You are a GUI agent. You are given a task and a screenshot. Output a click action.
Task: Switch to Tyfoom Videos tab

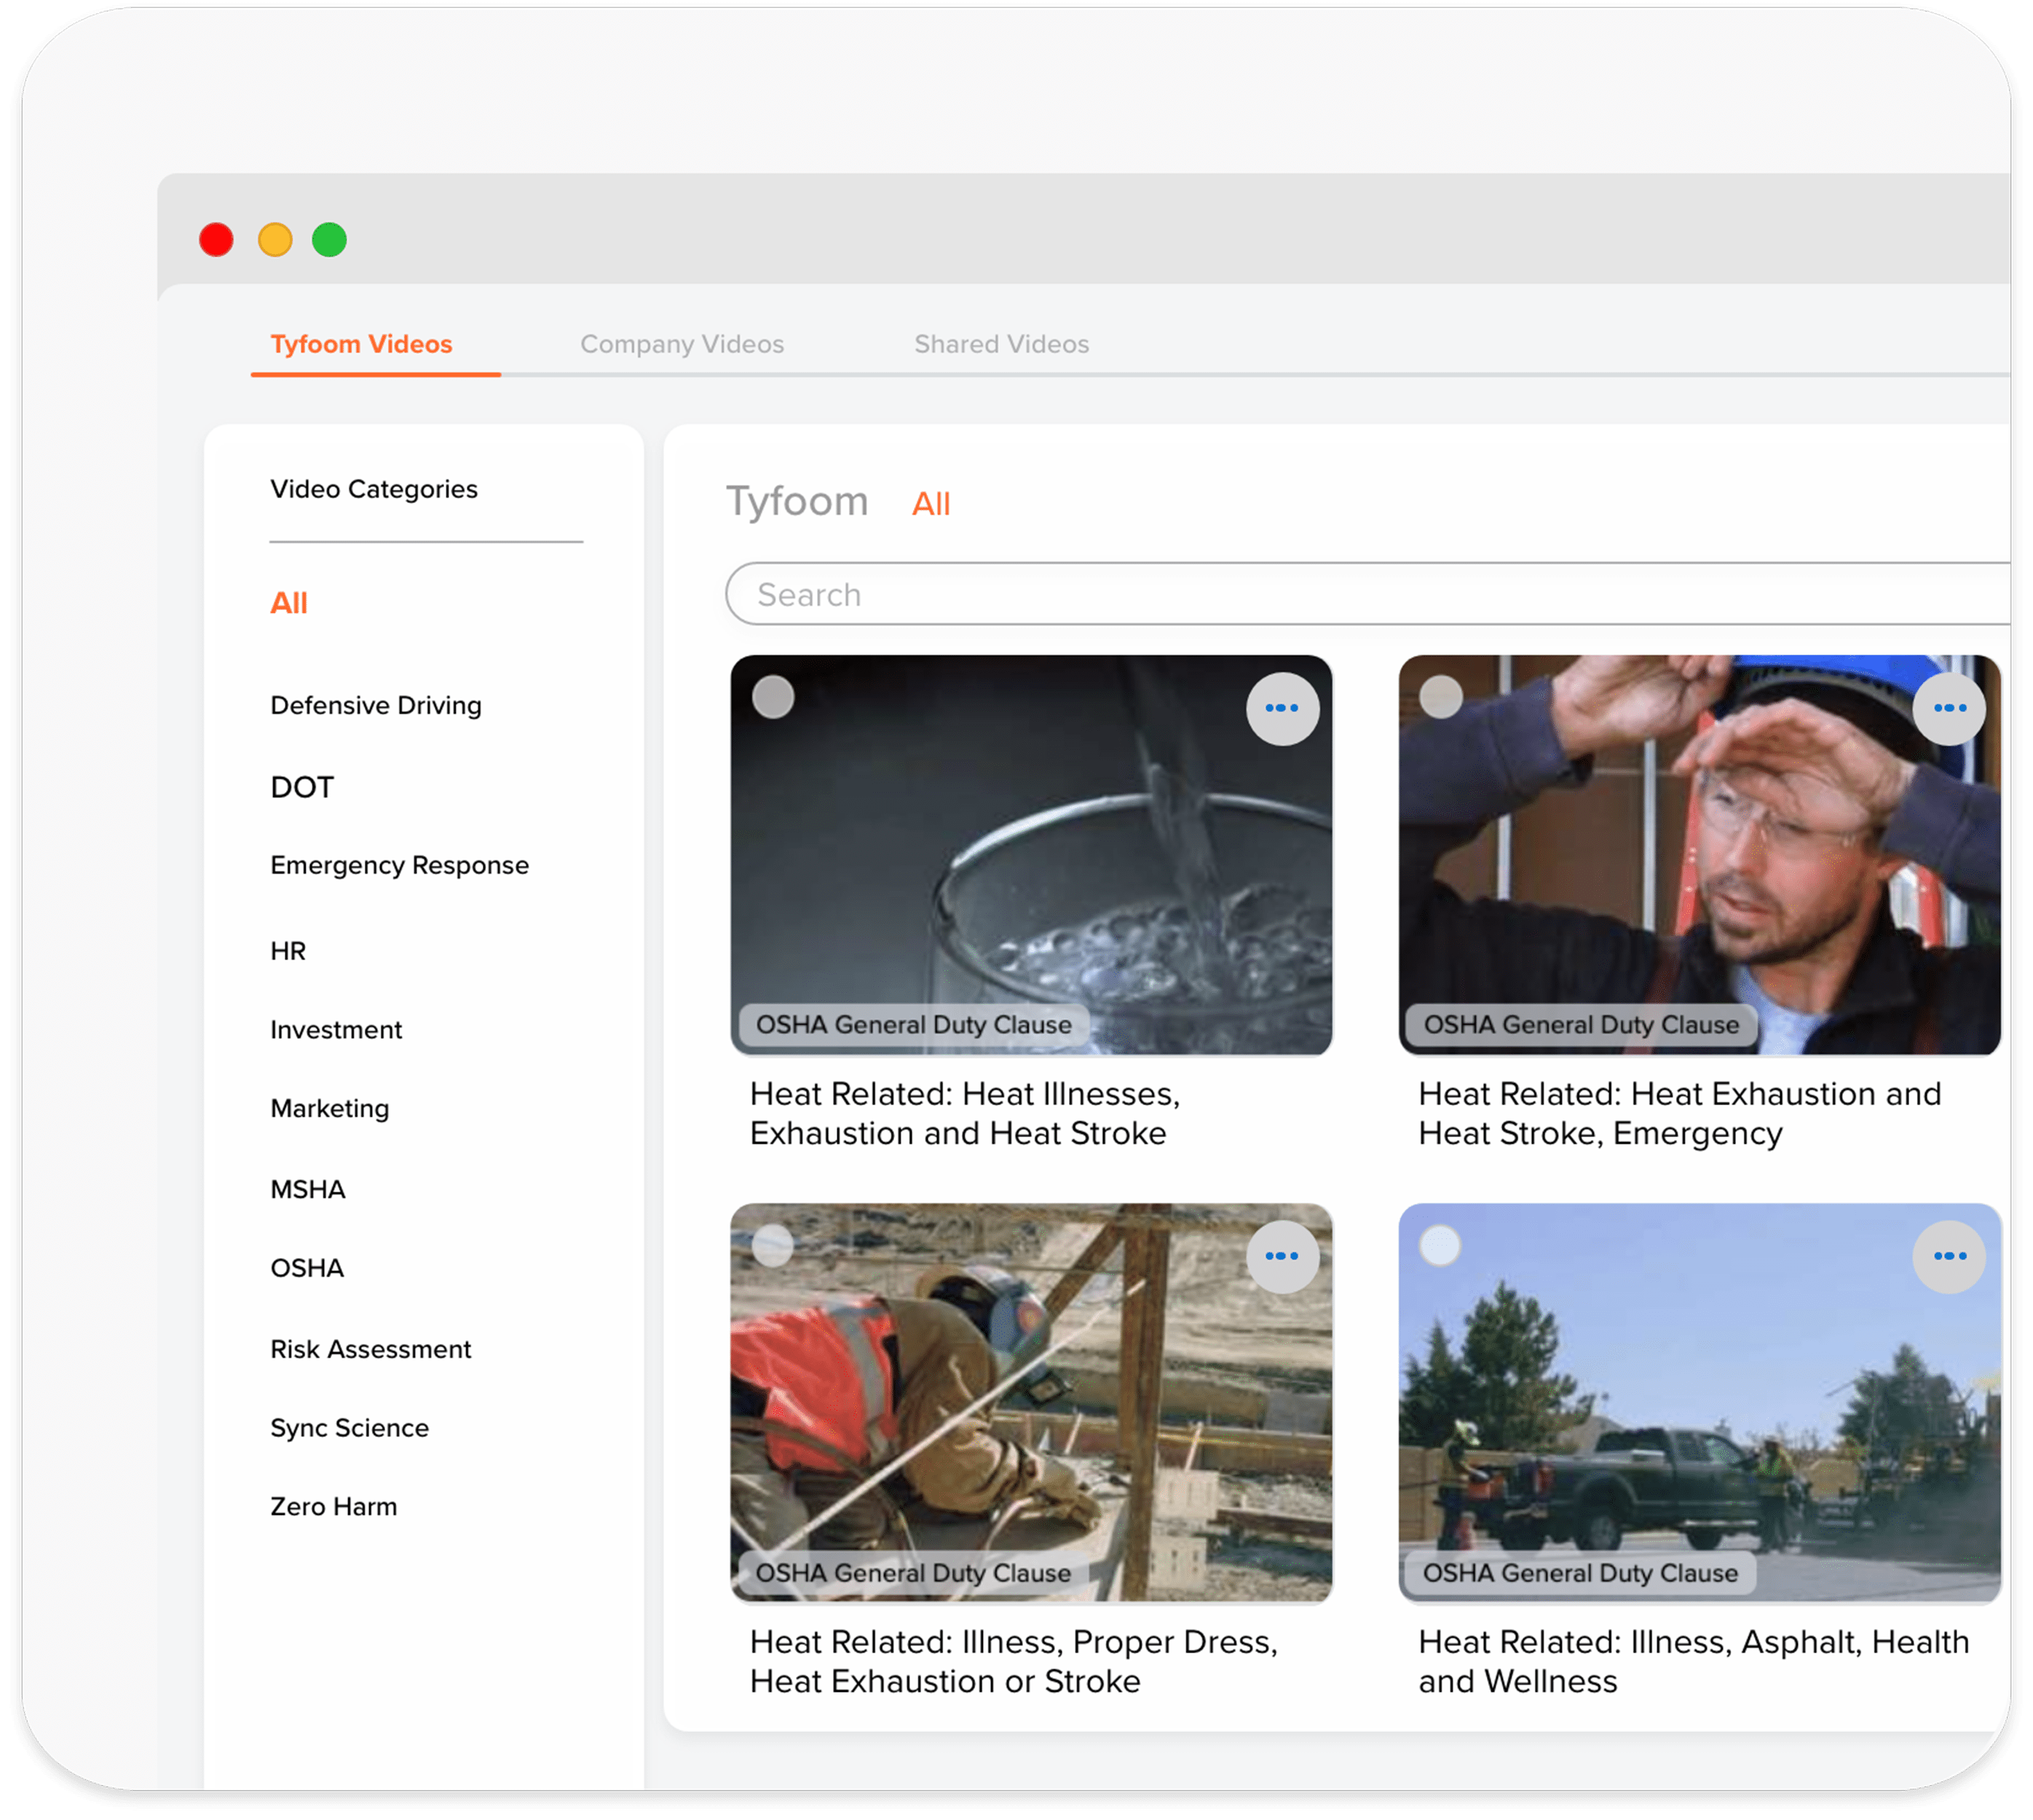click(362, 344)
